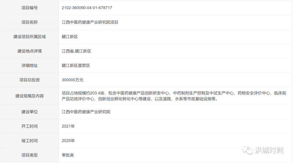The width and height of the screenshot is (293, 163).
Task: Click the 项目总投资 label
Action: (30, 80)
